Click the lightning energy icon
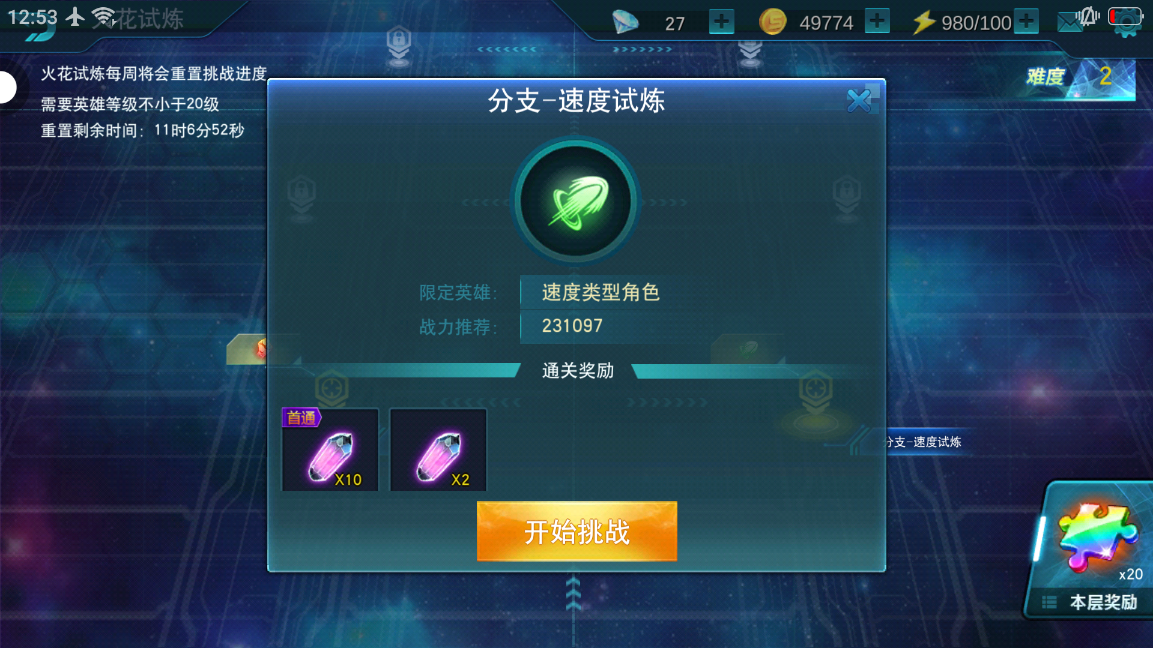This screenshot has height=648, width=1153. [x=924, y=22]
